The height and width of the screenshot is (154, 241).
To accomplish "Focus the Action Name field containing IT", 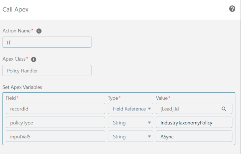I will click(x=47, y=42).
